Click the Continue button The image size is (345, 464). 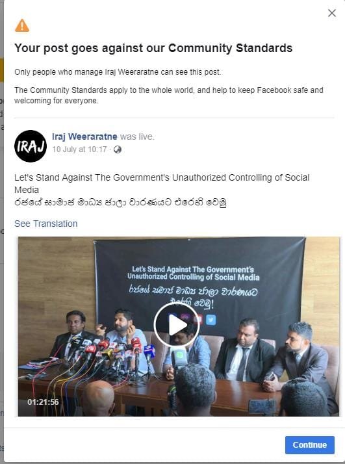click(x=310, y=445)
